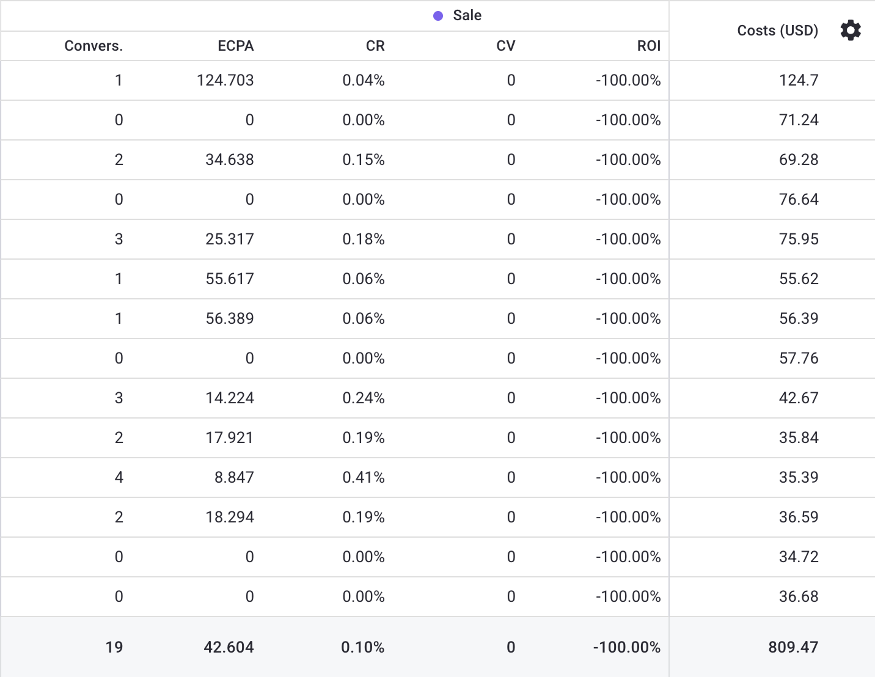Sort by the ROI column header
875x677 pixels.
648,46
